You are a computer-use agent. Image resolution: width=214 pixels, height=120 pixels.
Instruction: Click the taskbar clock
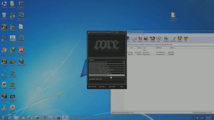[x=208, y=118]
